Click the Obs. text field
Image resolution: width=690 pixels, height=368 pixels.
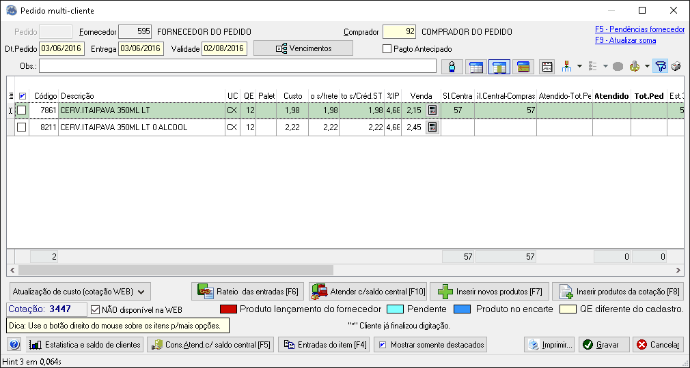point(238,66)
